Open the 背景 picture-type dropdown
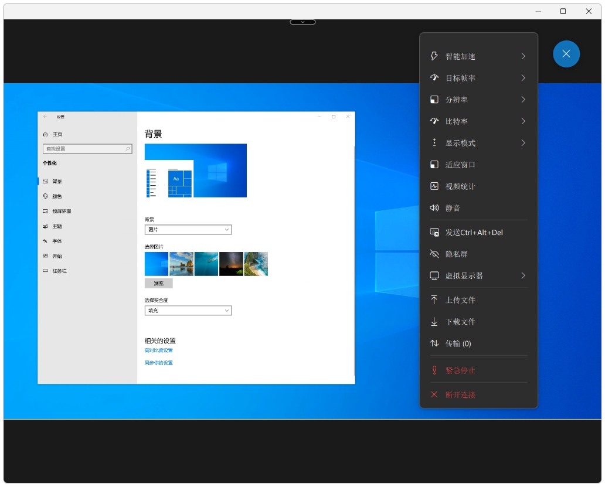605x487 pixels. [x=188, y=229]
